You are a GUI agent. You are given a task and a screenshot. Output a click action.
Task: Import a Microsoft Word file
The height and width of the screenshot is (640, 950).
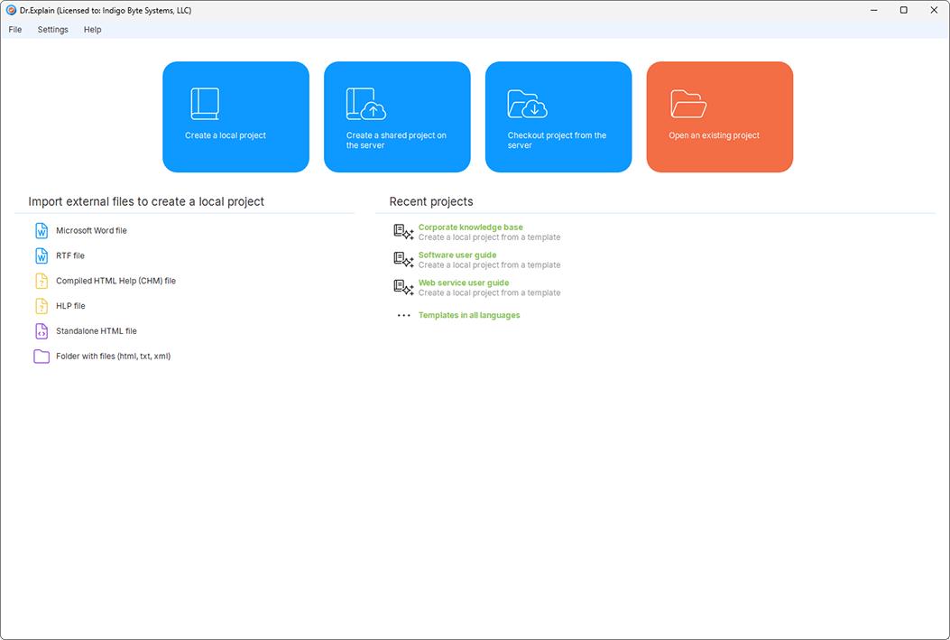(x=91, y=231)
